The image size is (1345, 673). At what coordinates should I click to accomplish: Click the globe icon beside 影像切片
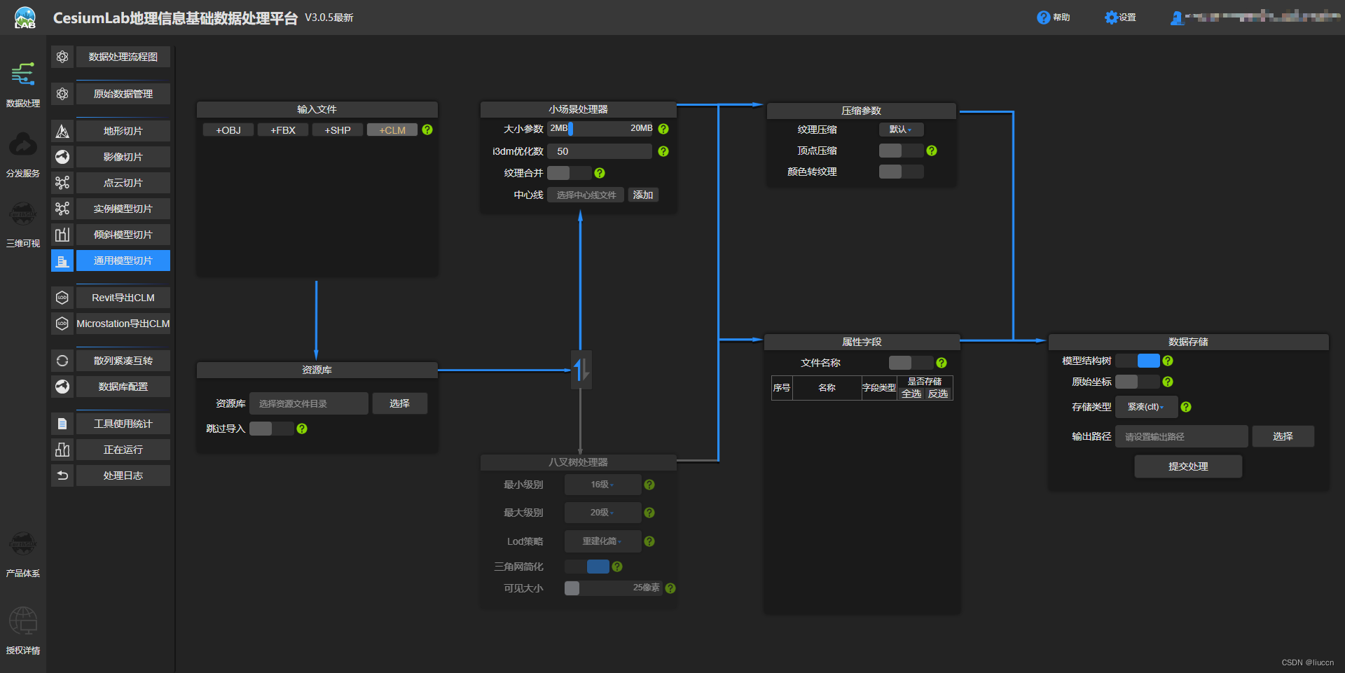[x=62, y=157]
